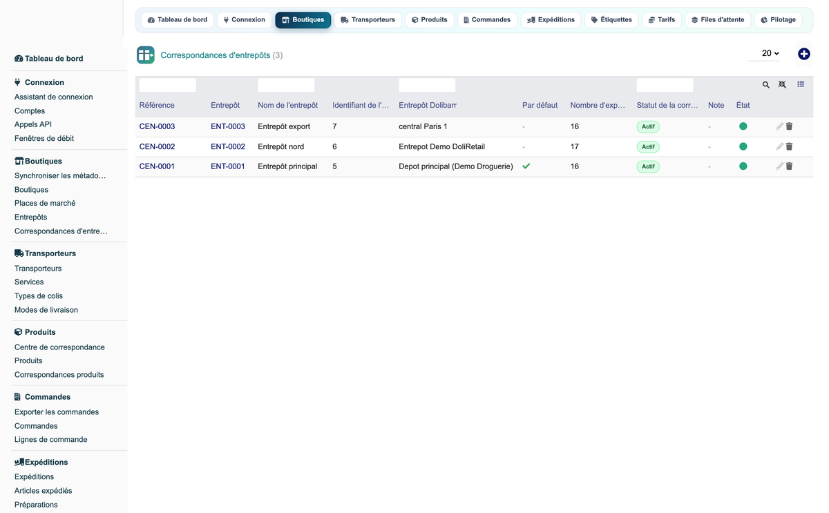The width and height of the screenshot is (829, 513).
Task: Select the Tarifs tab
Action: click(662, 20)
